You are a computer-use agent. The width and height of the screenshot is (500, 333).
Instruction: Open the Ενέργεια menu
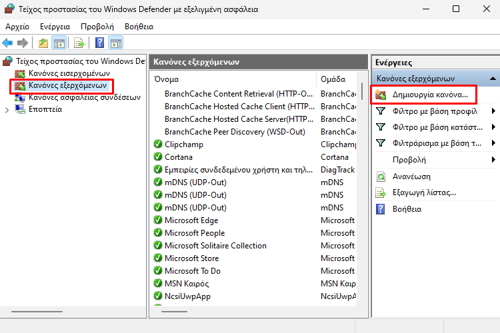click(x=55, y=27)
